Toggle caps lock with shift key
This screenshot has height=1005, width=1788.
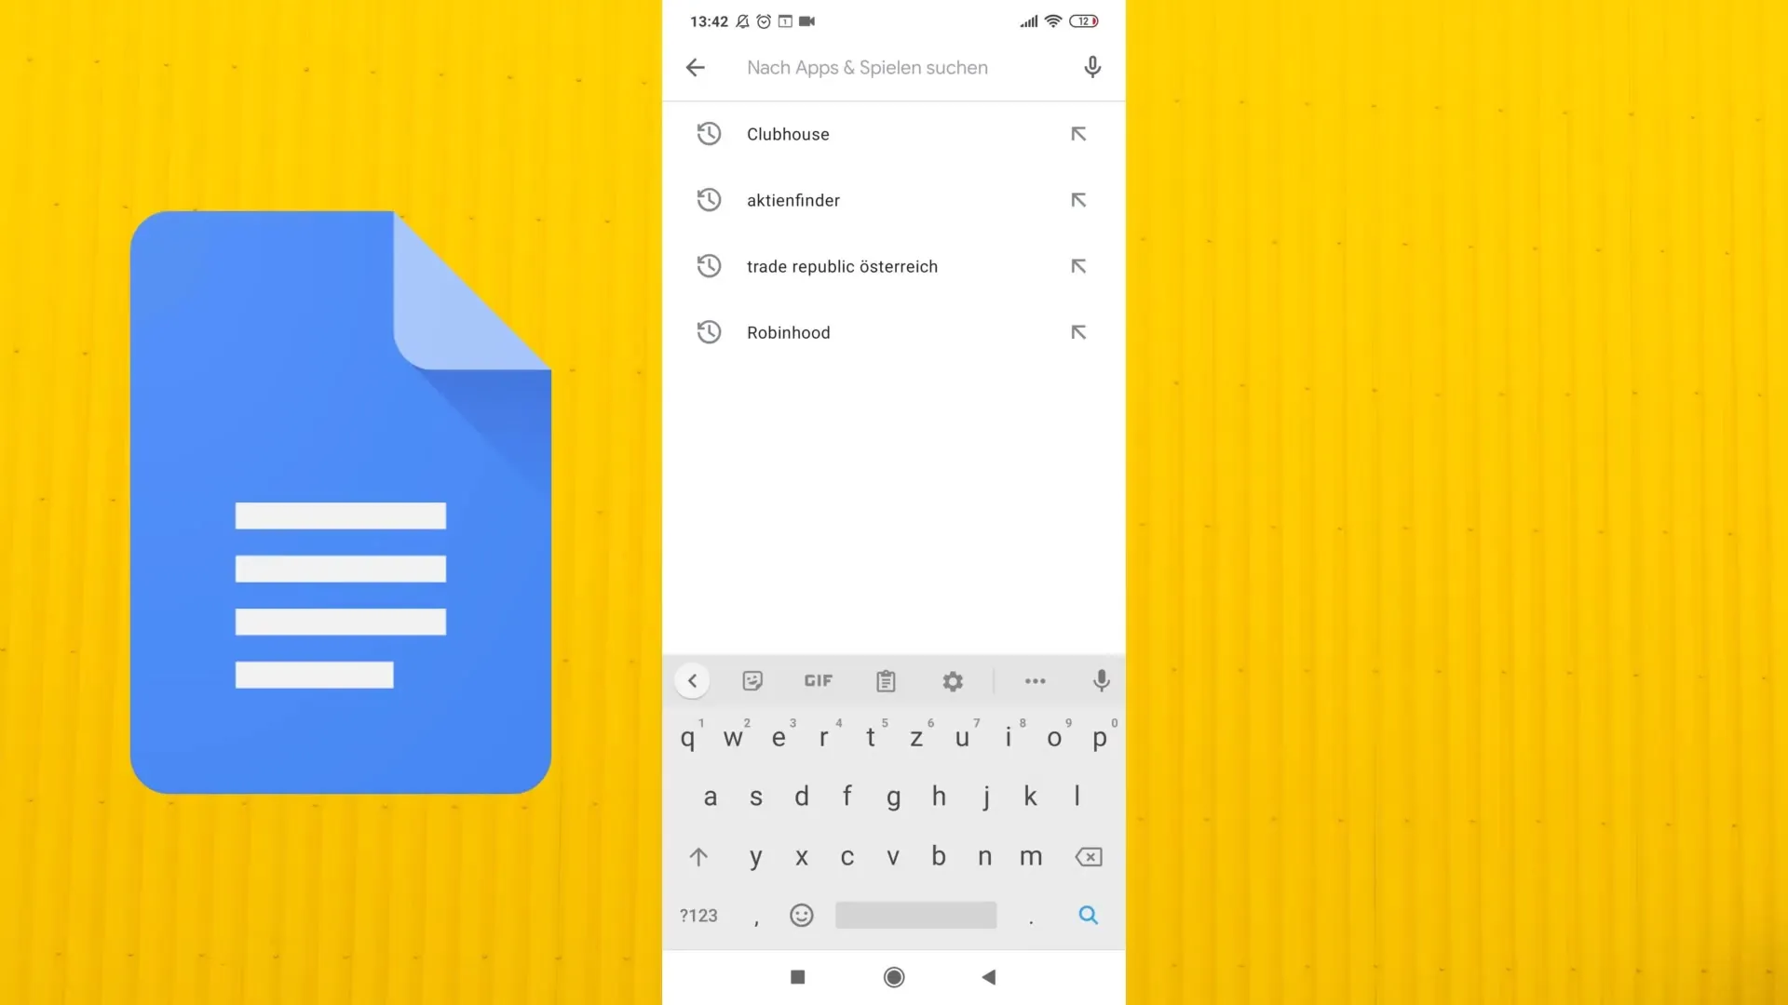click(698, 855)
